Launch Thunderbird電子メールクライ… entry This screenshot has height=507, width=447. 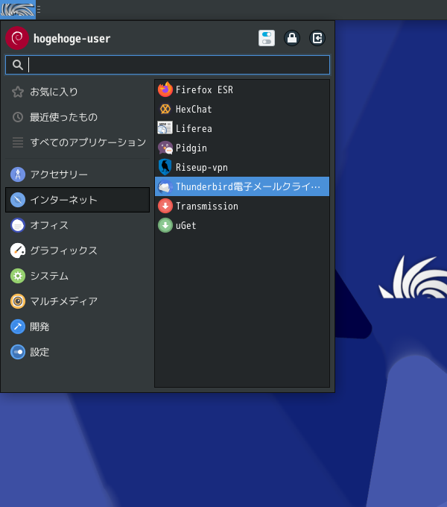point(242,186)
